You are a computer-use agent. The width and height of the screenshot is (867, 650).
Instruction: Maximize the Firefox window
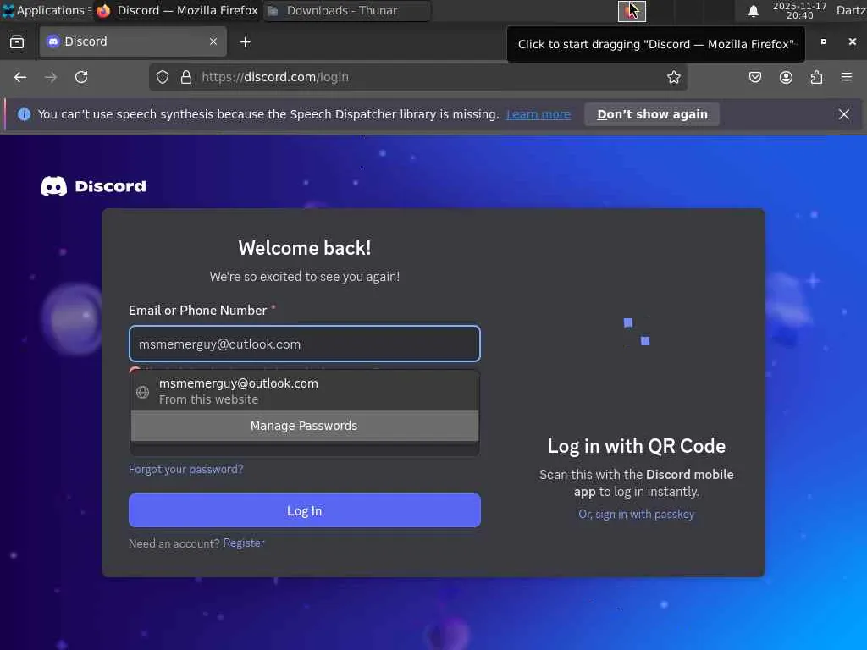coord(823,41)
